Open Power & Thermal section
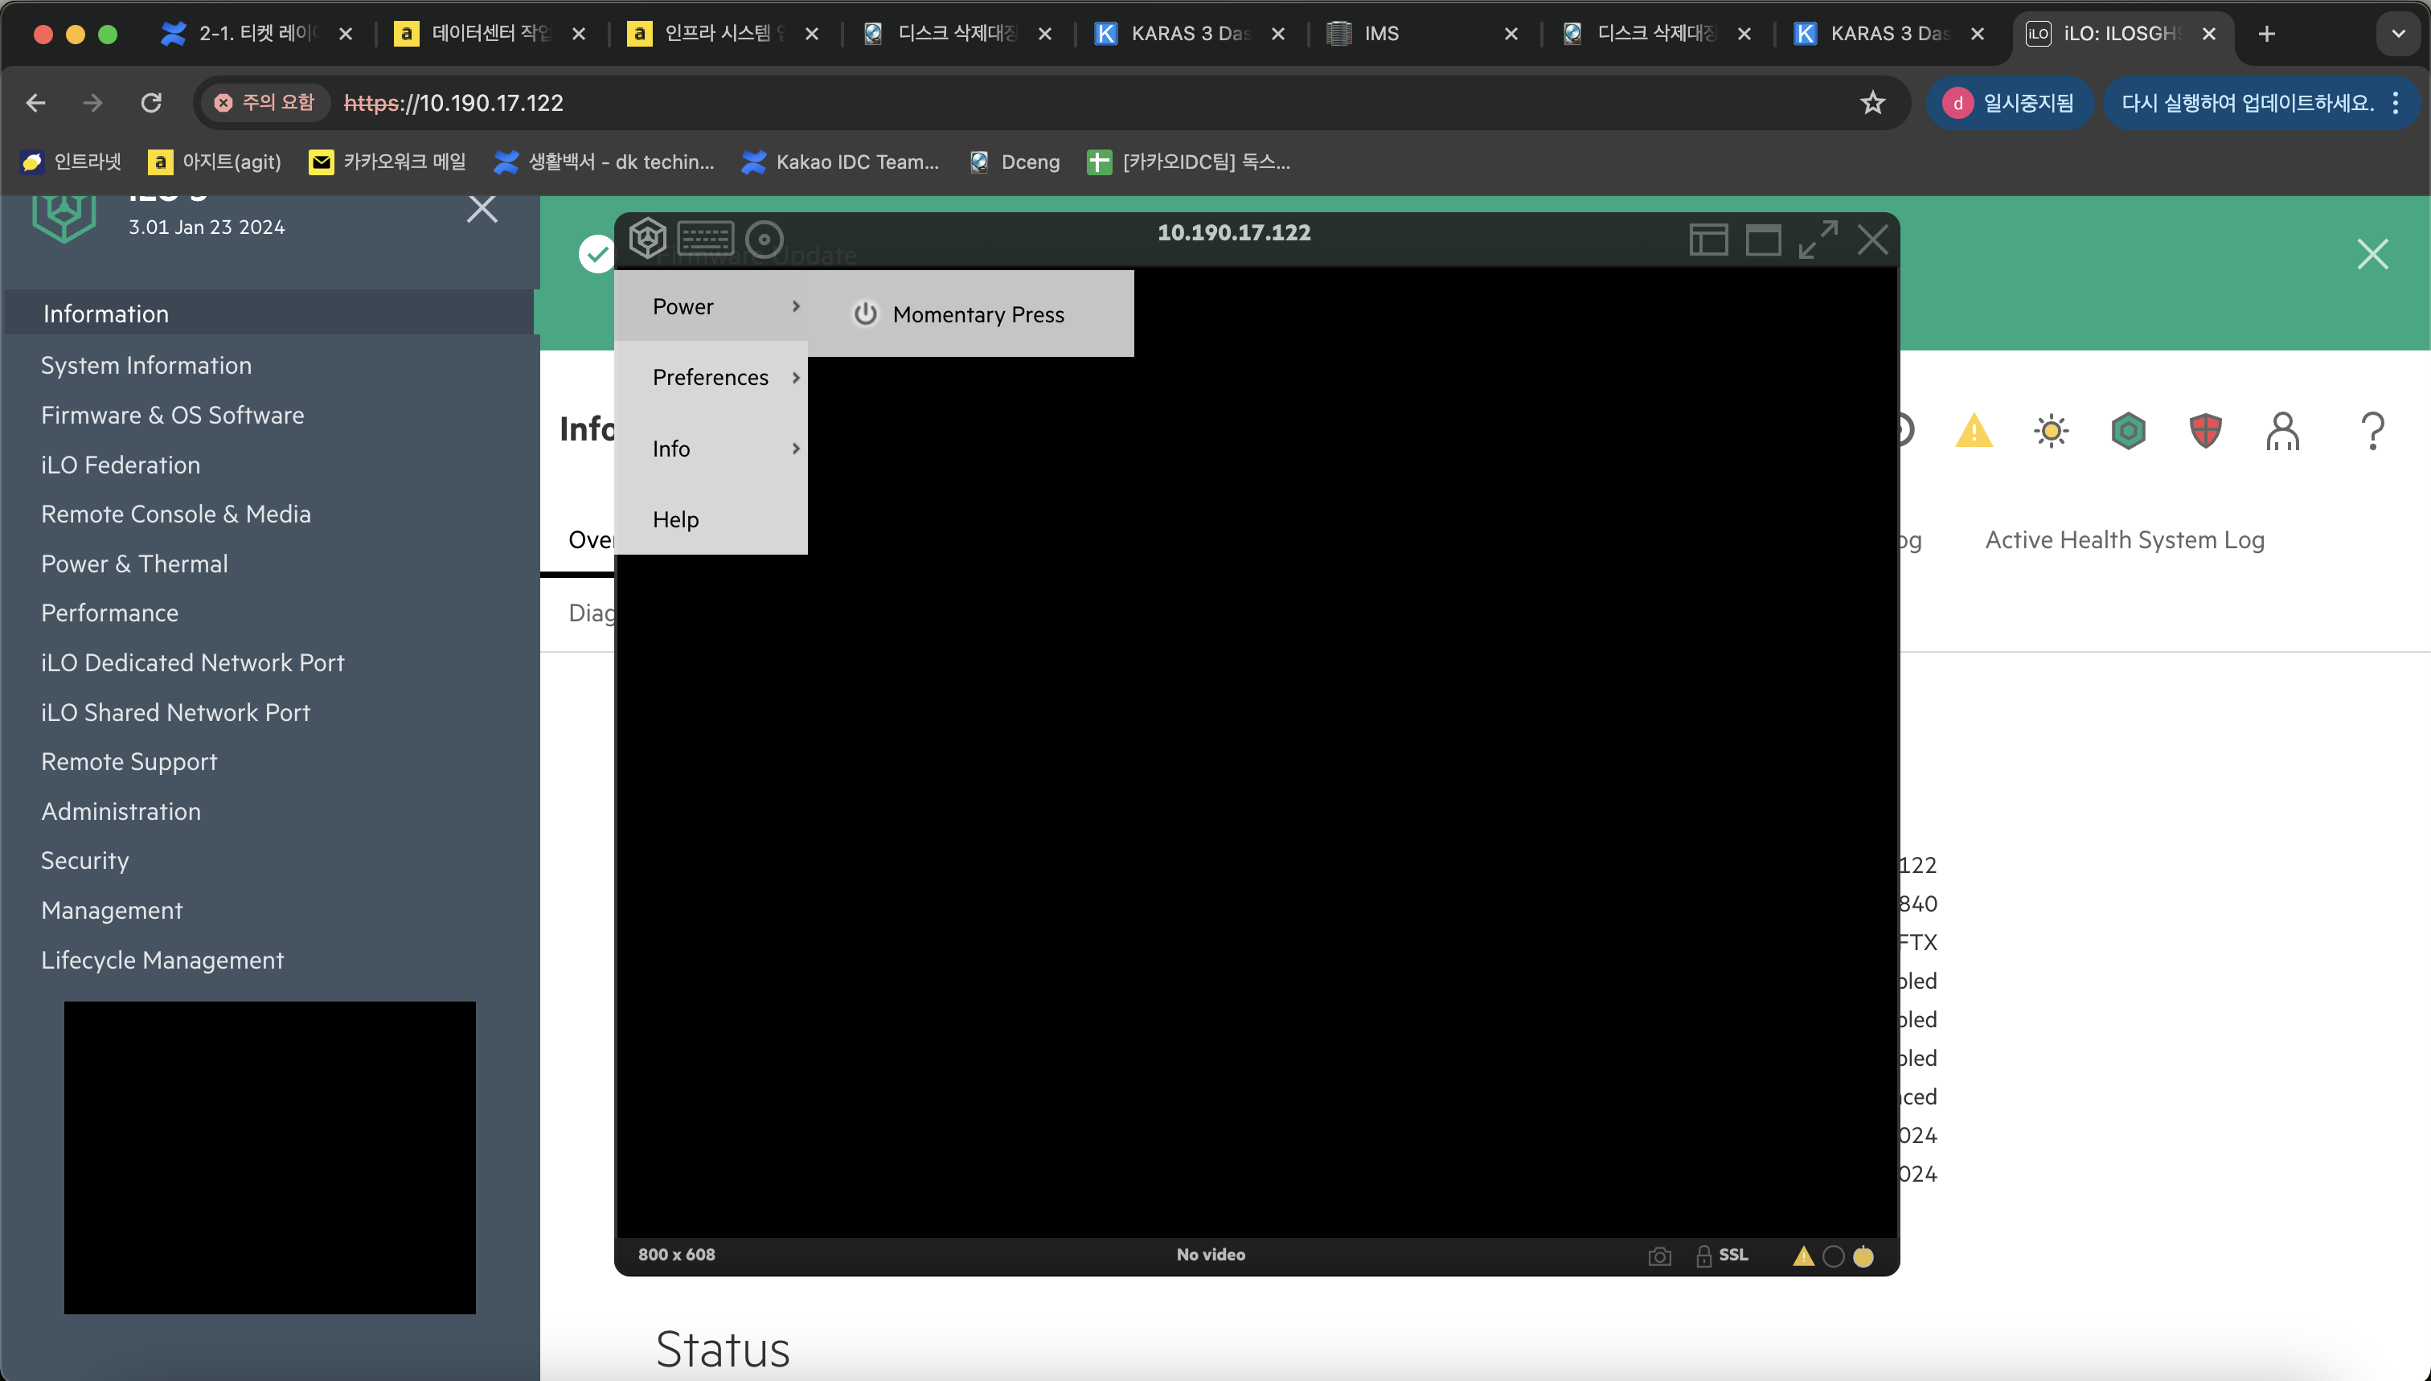Screen dimensions: 2431x1381 tap(135, 563)
